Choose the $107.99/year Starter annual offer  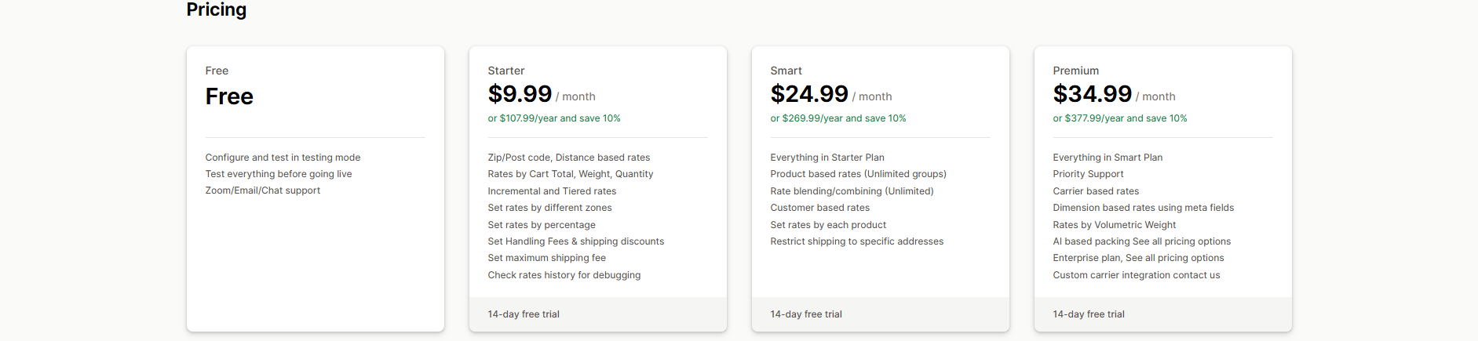tap(554, 118)
